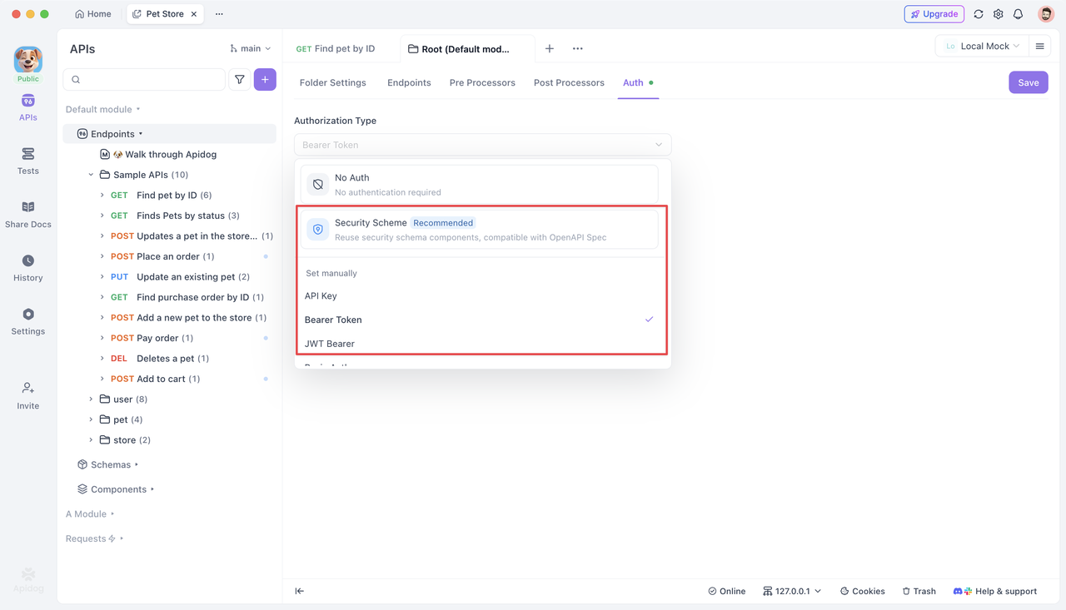Select JWT Bearer authorization type
The width and height of the screenshot is (1066, 610).
pos(330,344)
